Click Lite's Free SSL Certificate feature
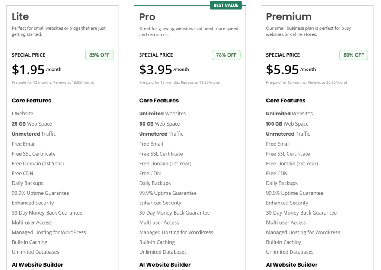Screen dimensions: 381x270 (x=33, y=153)
